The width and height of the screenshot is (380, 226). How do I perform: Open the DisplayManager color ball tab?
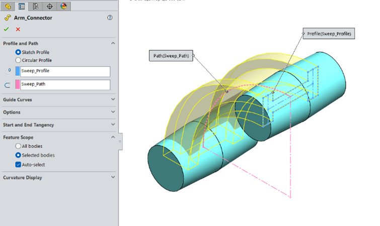(63, 6)
